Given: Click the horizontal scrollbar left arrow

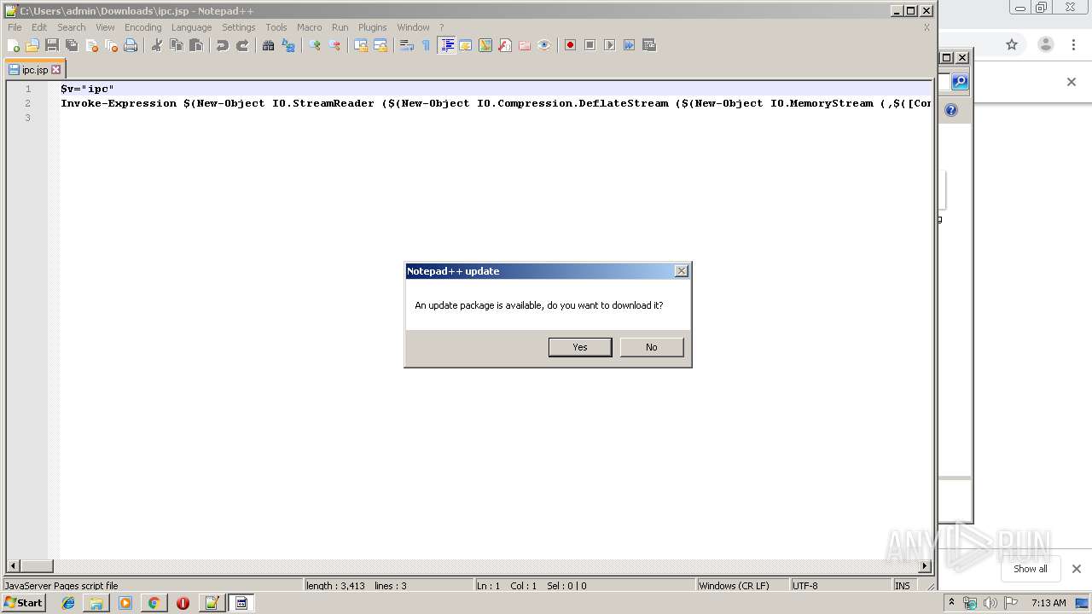Looking at the screenshot, I should (13, 566).
